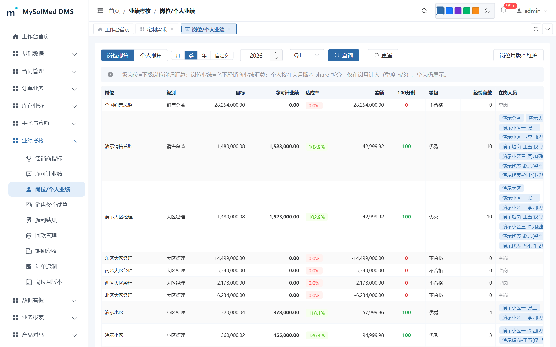
Task: Select the dark blue theme swatch
Action: pos(440,11)
